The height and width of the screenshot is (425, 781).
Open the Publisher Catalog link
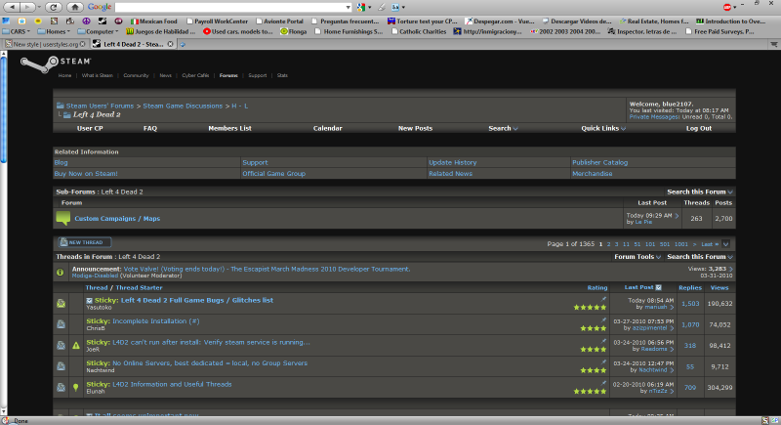[599, 163]
